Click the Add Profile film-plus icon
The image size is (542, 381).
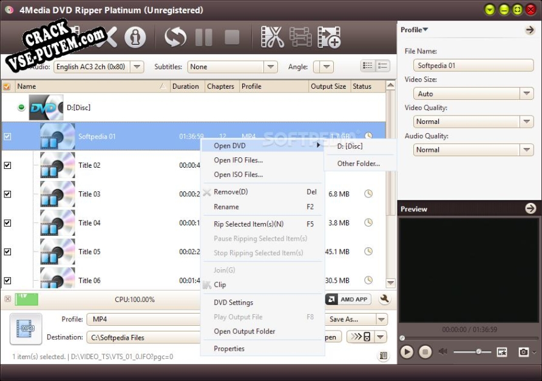(x=329, y=37)
